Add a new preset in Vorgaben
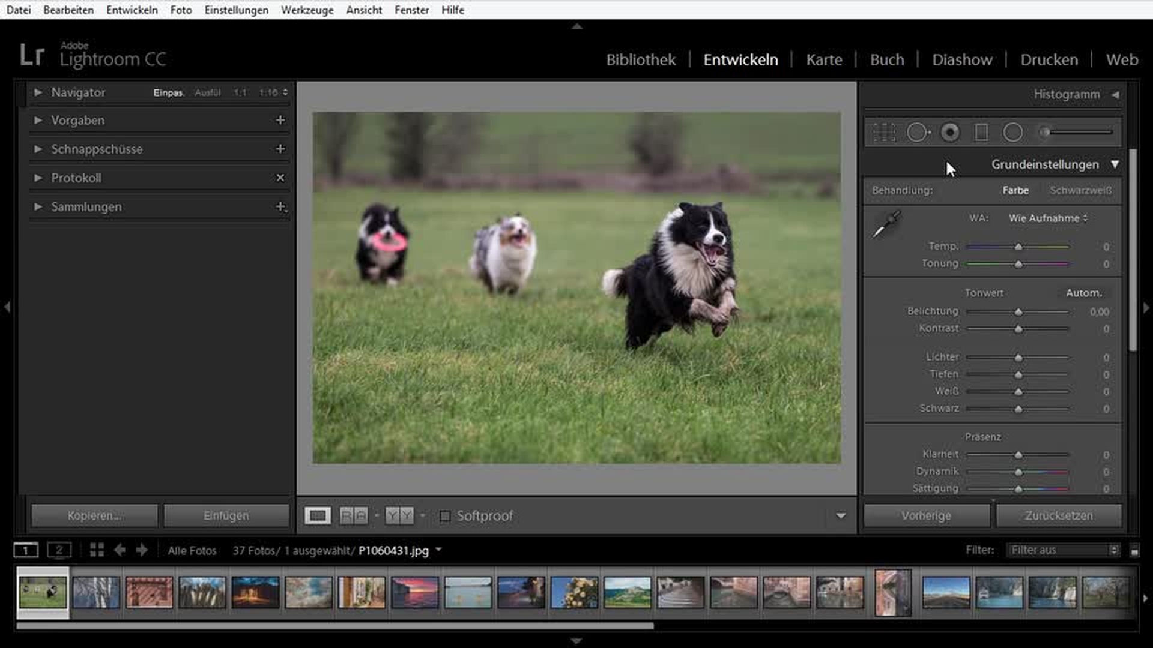1153x648 pixels. (280, 120)
